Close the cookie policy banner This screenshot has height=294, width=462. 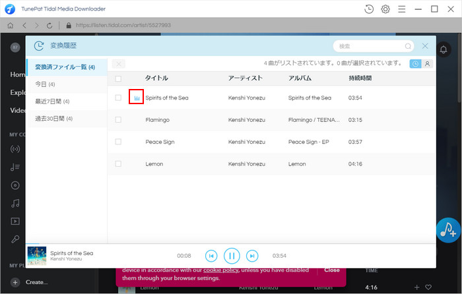pyautogui.click(x=332, y=270)
